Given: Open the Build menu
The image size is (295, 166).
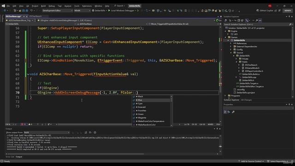Looking at the screenshot, I should 43,6.
